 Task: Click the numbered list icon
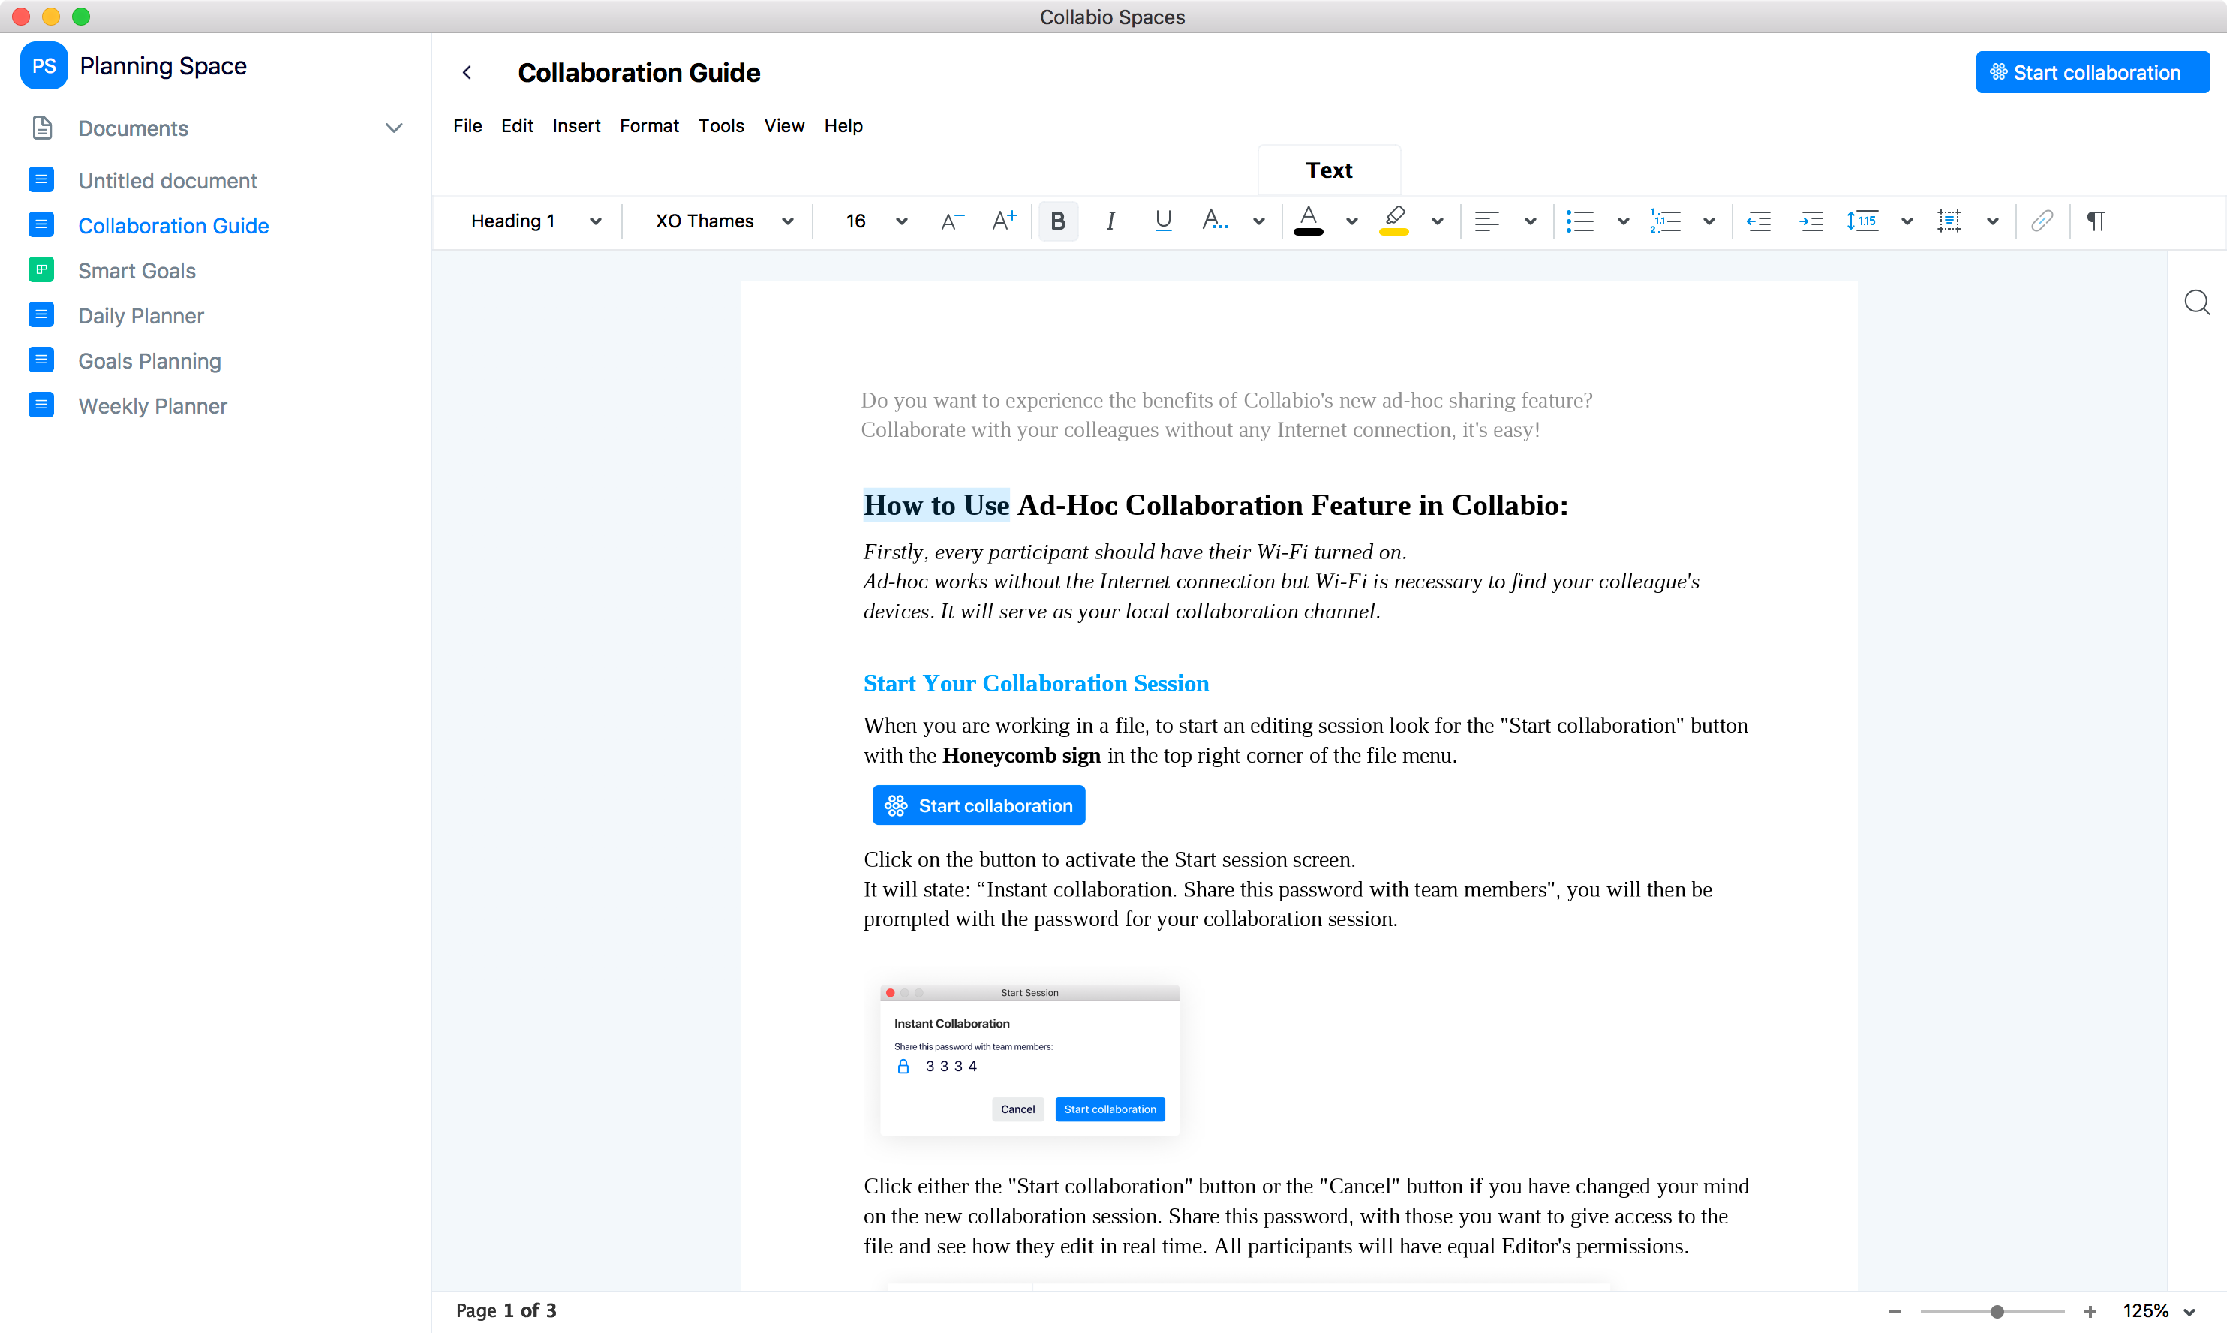coord(1665,221)
